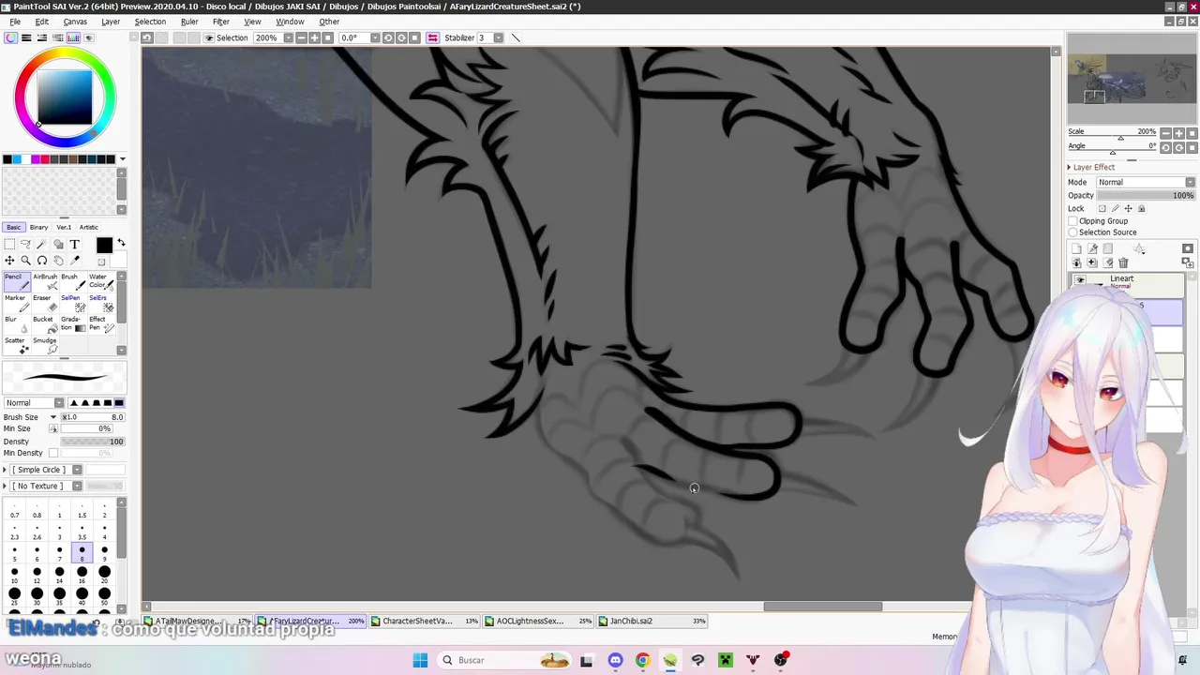The image size is (1200, 675).
Task: Toggle Min Density checkbox
Action: coord(53,453)
